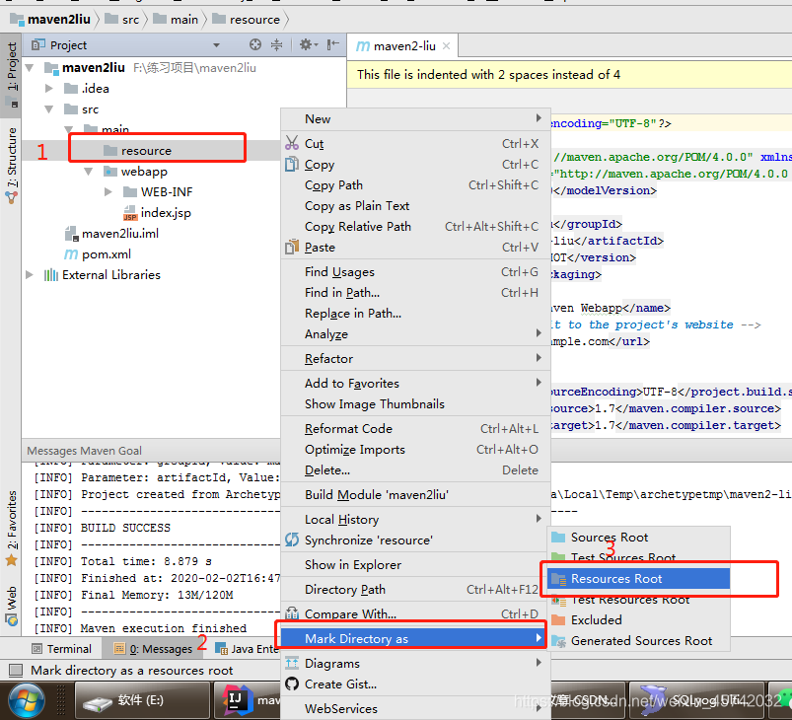Click the Sources Root blue folder icon
This screenshot has height=720, width=792.
click(558, 537)
